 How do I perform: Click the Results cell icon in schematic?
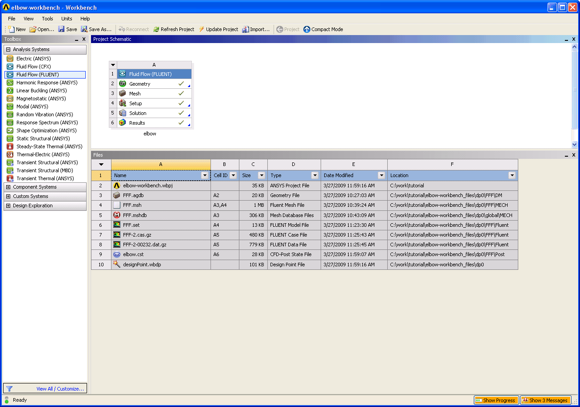[123, 123]
